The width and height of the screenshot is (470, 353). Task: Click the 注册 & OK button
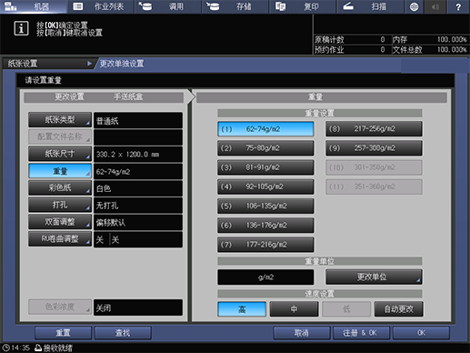[x=361, y=333]
